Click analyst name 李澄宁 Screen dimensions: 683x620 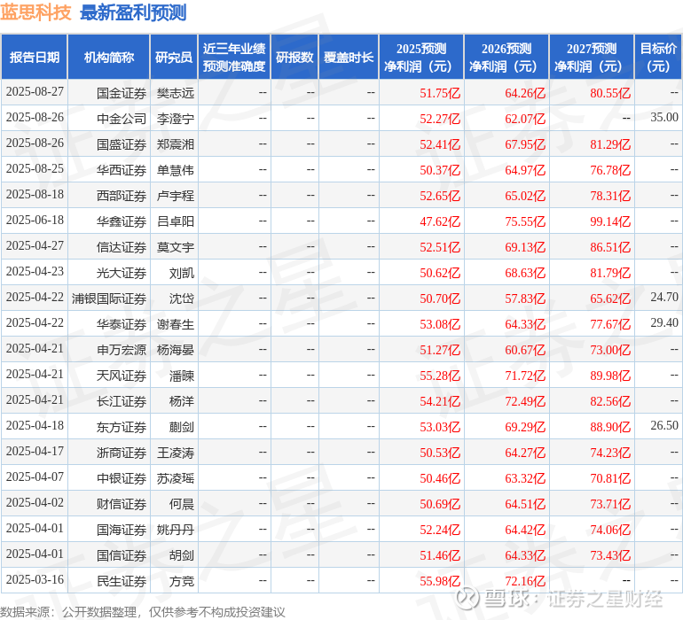pos(176,119)
